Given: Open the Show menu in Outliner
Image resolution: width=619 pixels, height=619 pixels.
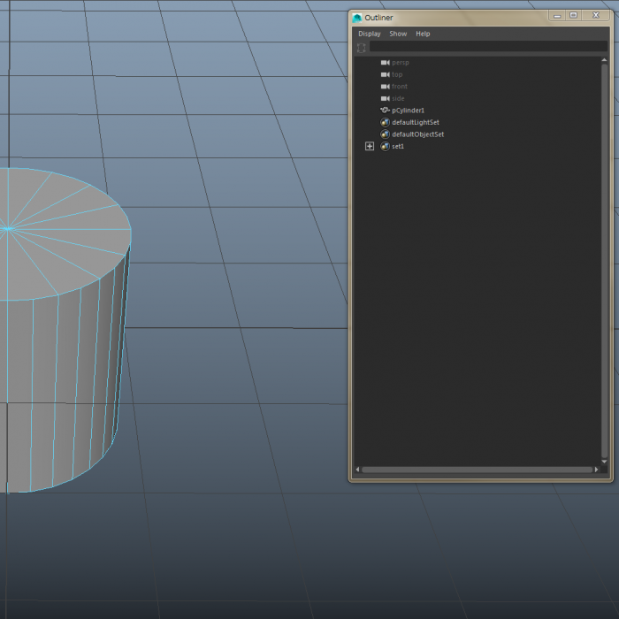Looking at the screenshot, I should coord(398,34).
